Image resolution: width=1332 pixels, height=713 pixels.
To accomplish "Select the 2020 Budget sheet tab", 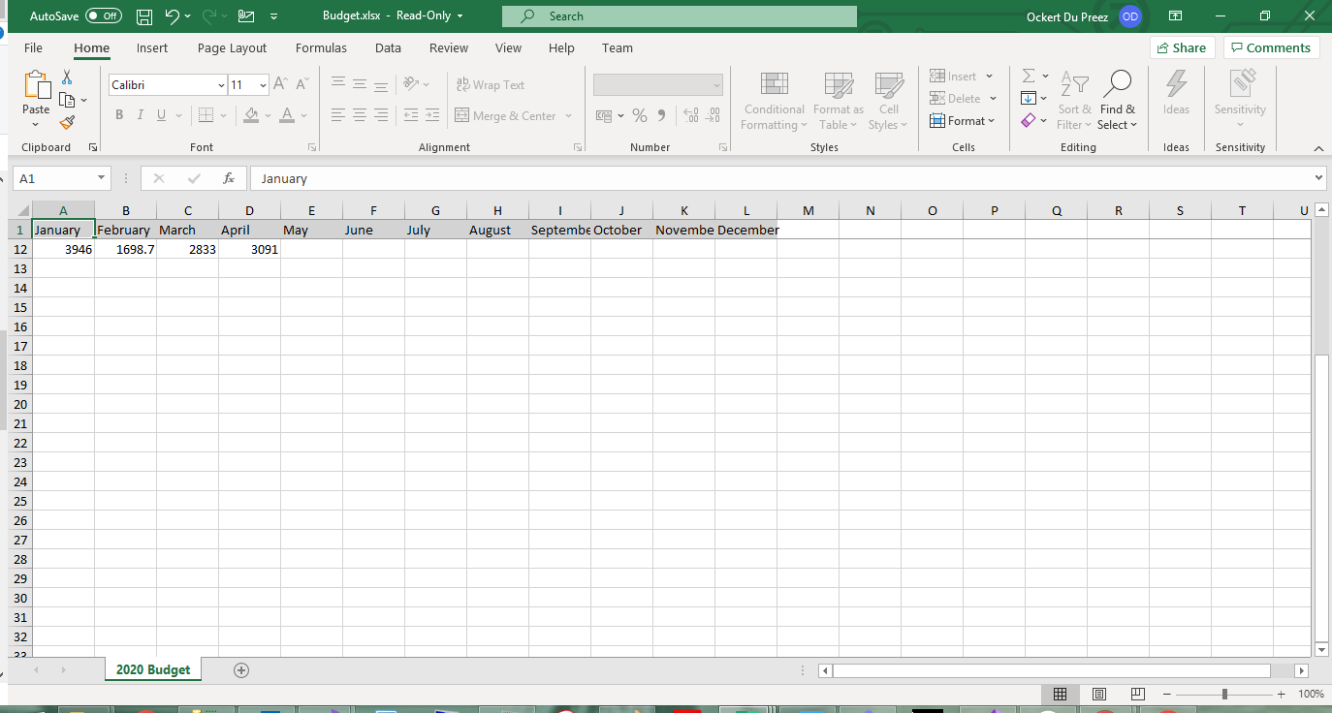I will [153, 669].
